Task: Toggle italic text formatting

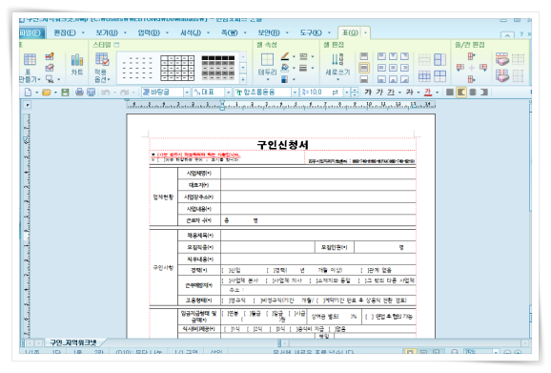Action: point(379,93)
